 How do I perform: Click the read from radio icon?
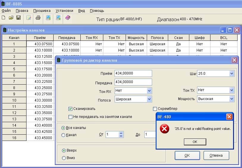click(x=48, y=18)
